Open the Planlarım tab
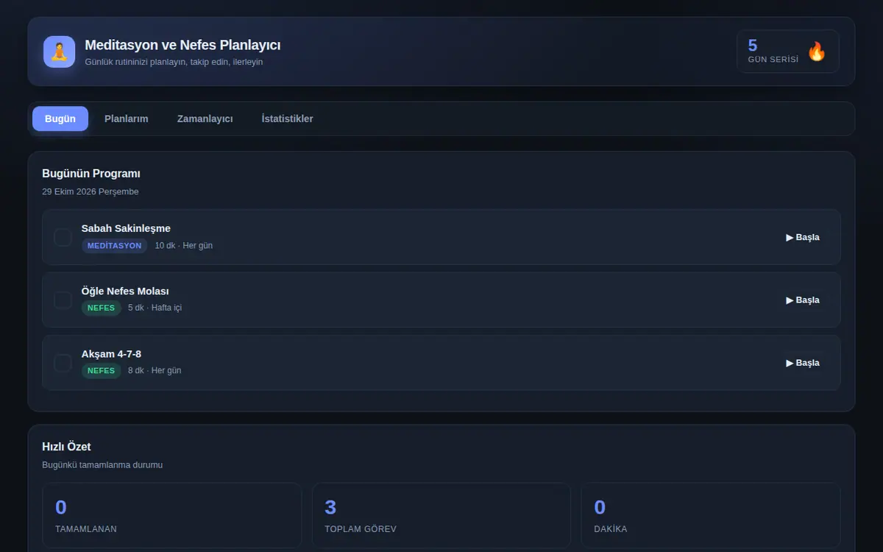Screen dimensions: 883x552 (127, 118)
